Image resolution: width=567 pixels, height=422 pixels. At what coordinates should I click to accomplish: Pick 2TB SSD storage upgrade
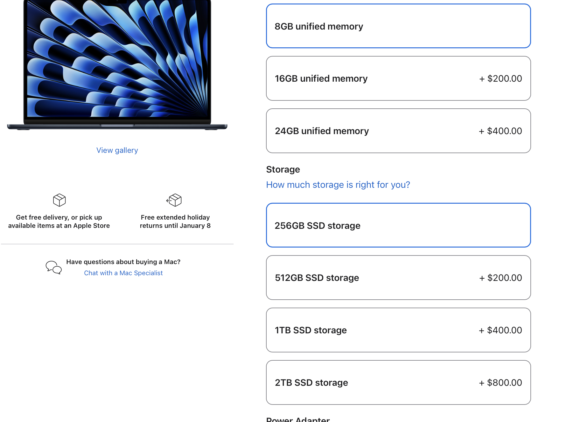pyautogui.click(x=398, y=383)
